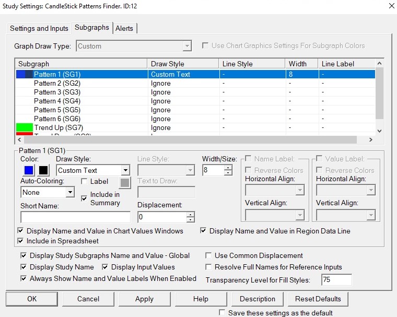Enable Use Common Displacement option
397x317 pixels.
(208, 256)
